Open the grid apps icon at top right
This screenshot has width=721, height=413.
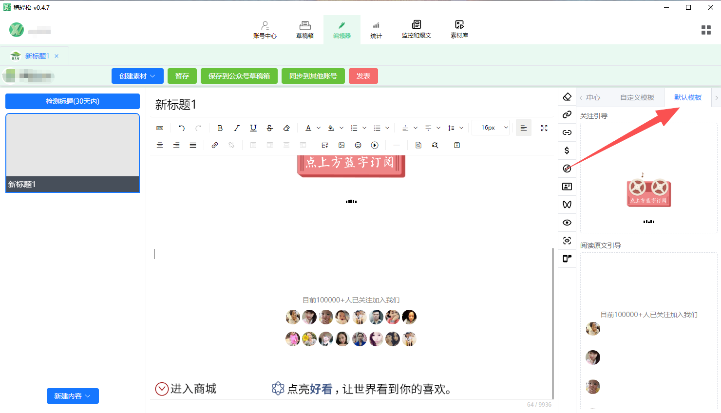pos(706,30)
